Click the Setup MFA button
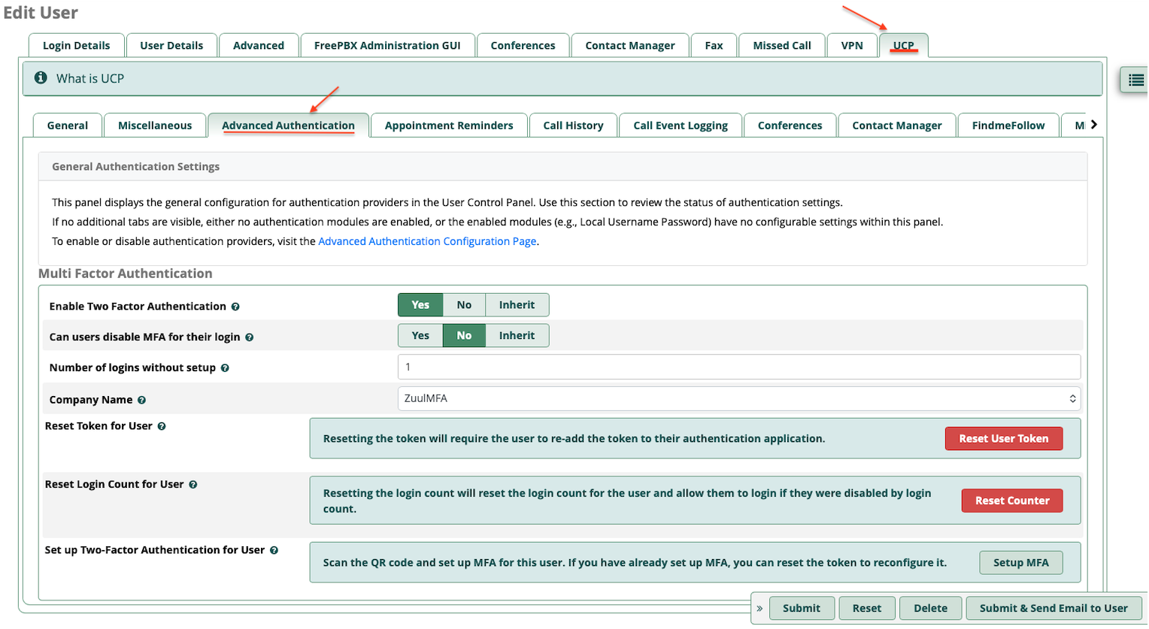The image size is (1149, 629). coord(1020,563)
